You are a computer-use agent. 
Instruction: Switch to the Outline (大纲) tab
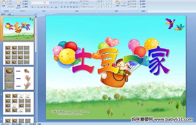point(9,14)
